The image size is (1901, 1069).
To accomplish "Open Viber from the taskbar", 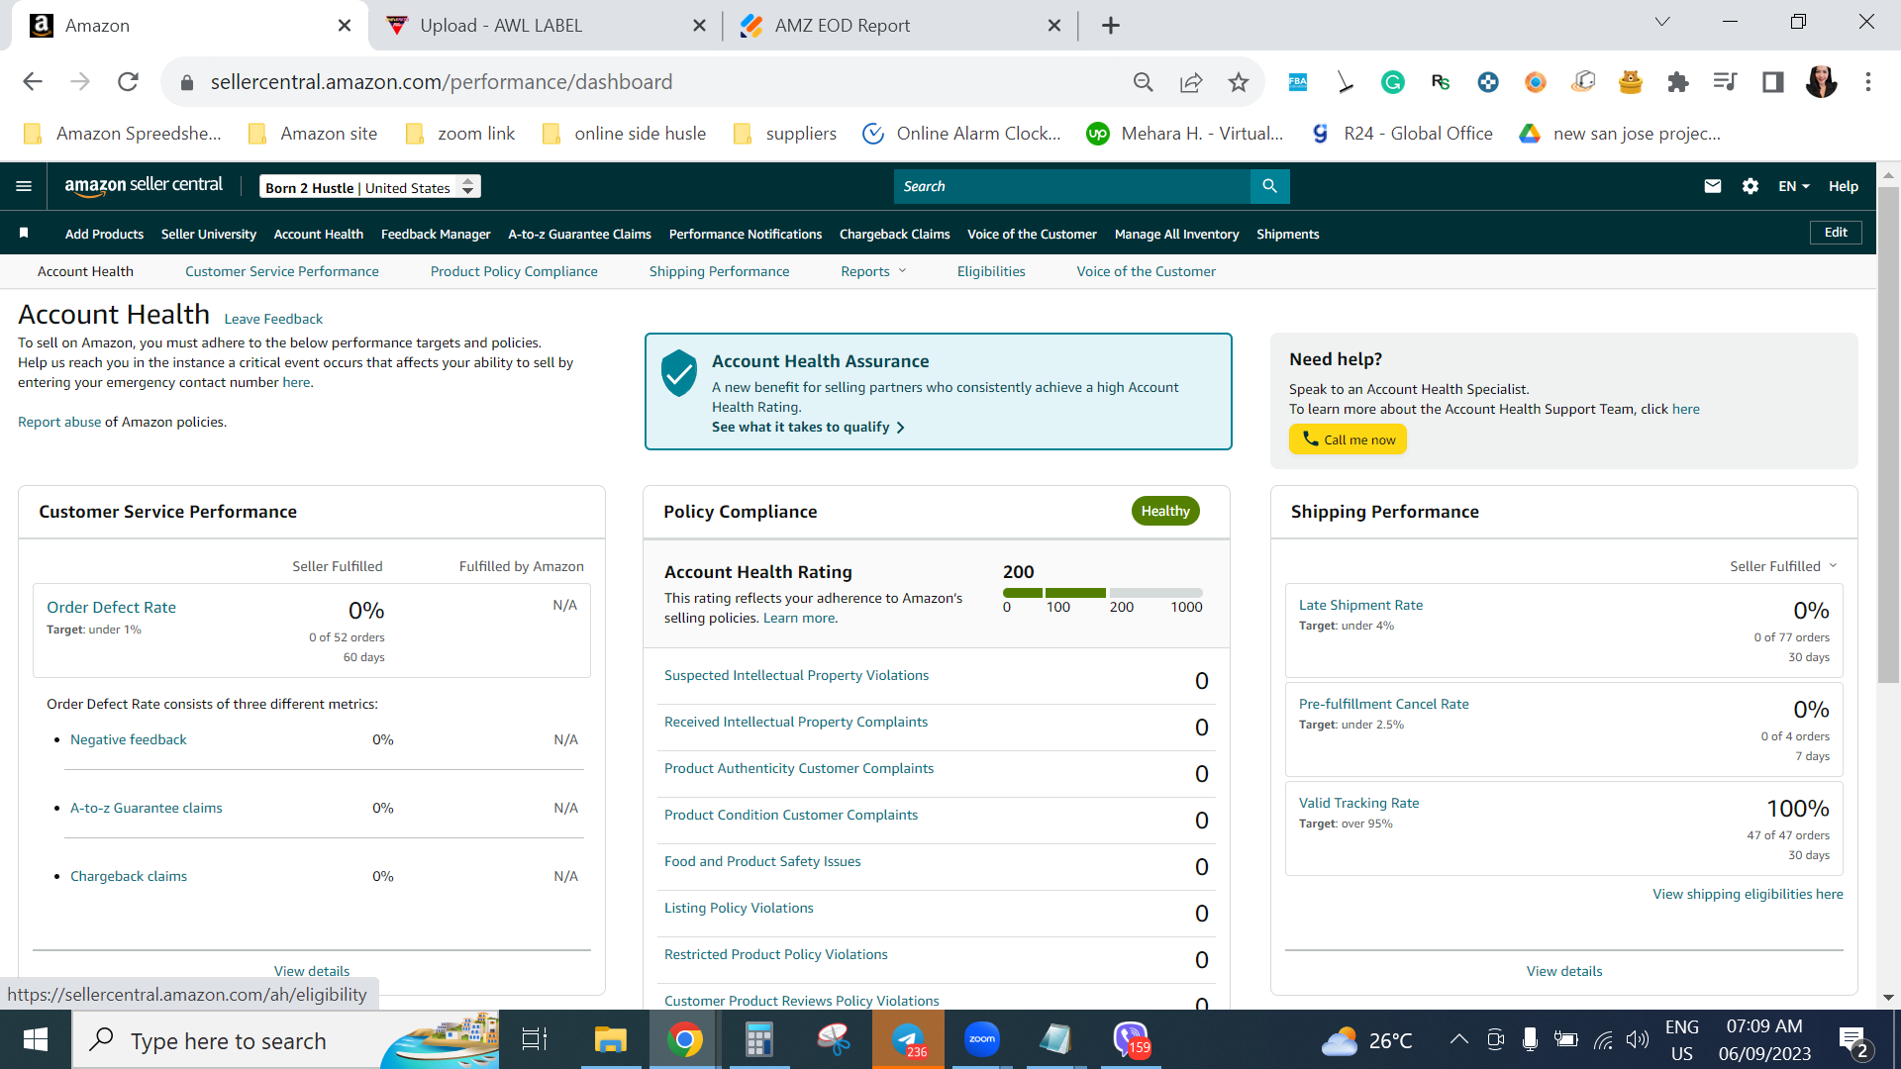I will click(1131, 1039).
